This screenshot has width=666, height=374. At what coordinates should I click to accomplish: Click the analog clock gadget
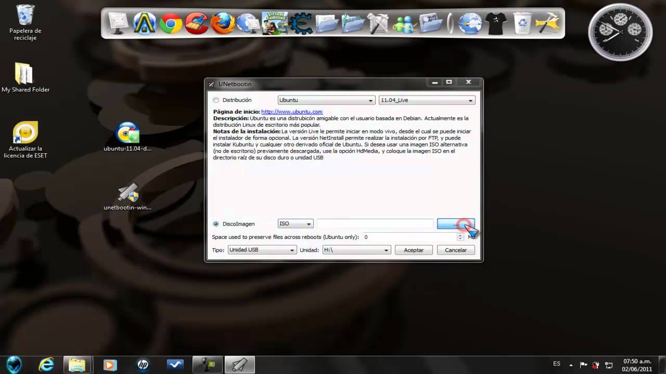(x=620, y=32)
